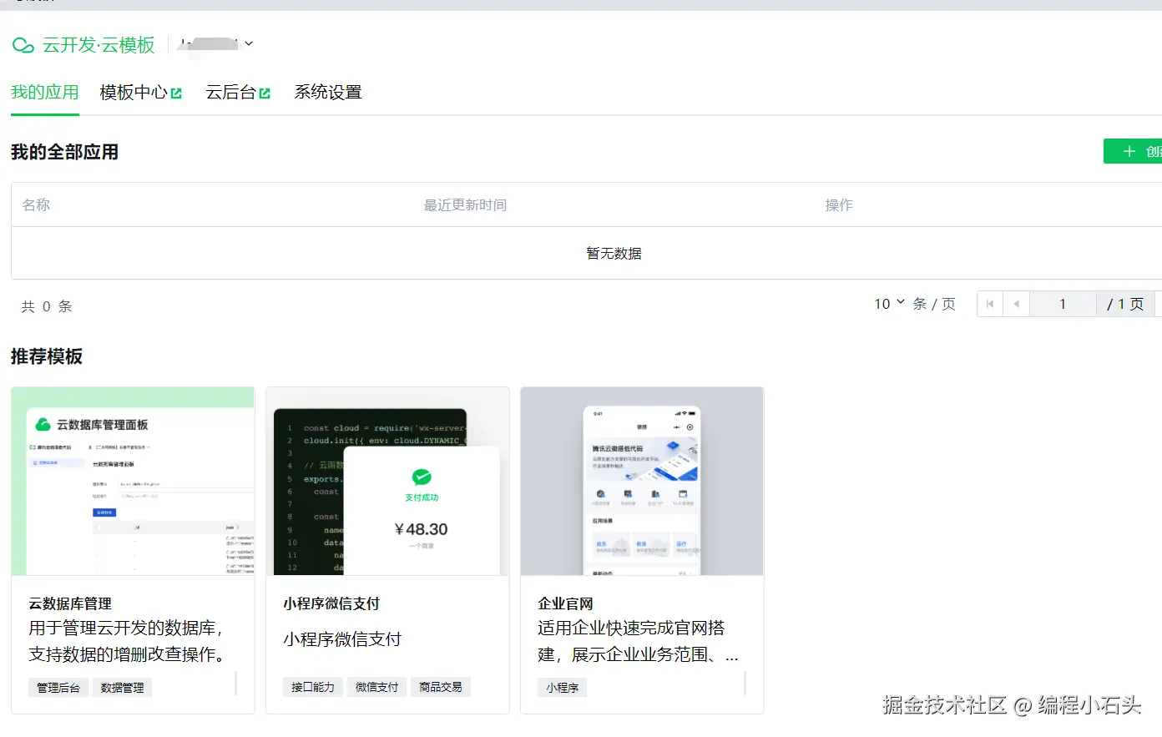Open the environment dropdown next to 云模板
This screenshot has height=737, width=1162.
[x=216, y=43]
